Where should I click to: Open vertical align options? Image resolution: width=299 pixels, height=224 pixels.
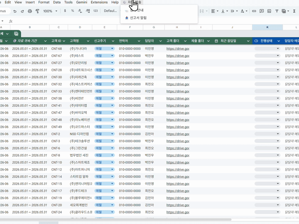(224, 11)
